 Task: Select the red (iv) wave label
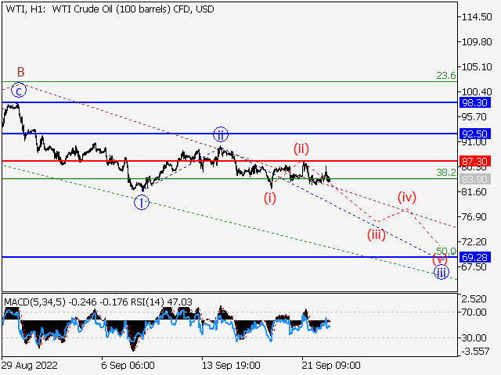click(x=407, y=197)
